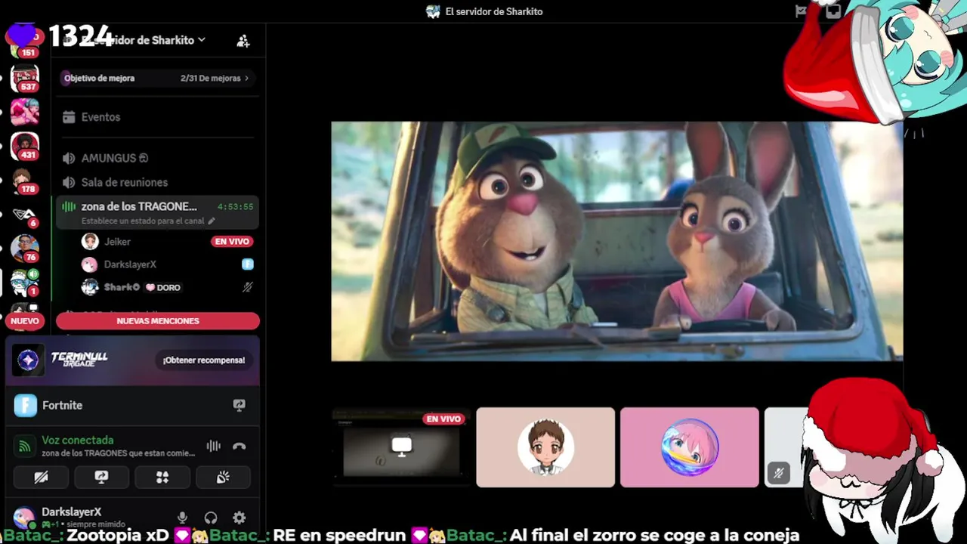Screen dimensions: 967x544
Task: Join the Sala de reuniones voice channel
Action: tap(157, 182)
